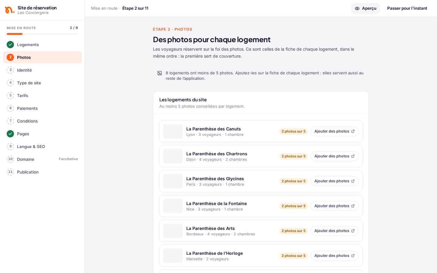Add photos for La Parenthèse de l'Horloge

[x=334, y=256]
